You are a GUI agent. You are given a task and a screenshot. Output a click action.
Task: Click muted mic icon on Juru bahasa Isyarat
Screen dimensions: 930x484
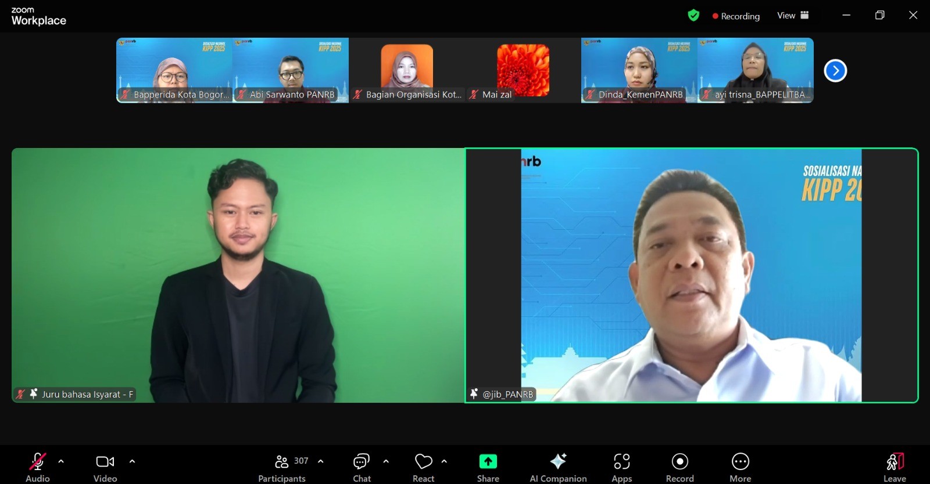tap(20, 394)
